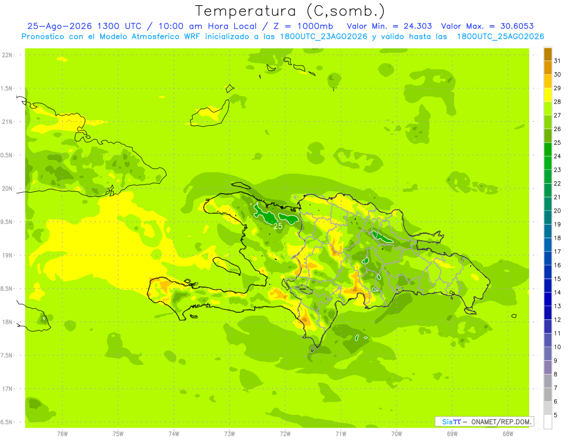Select the legend color band between 29 and 30
This screenshot has width=570, height=440.
click(548, 81)
